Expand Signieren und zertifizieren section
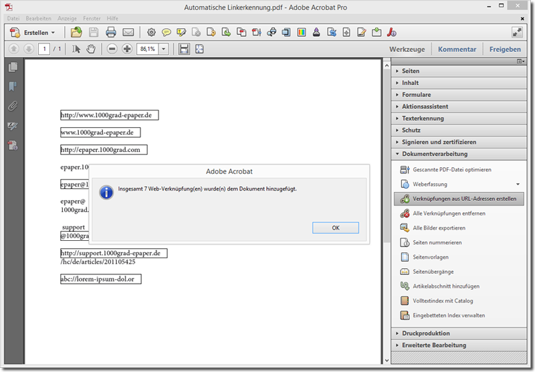Image resolution: width=535 pixels, height=372 pixels. 459,142
